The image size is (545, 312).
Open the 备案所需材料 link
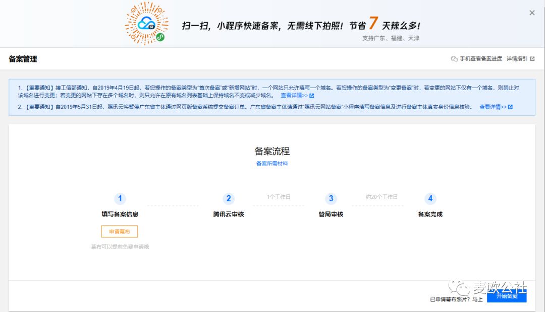(272, 164)
